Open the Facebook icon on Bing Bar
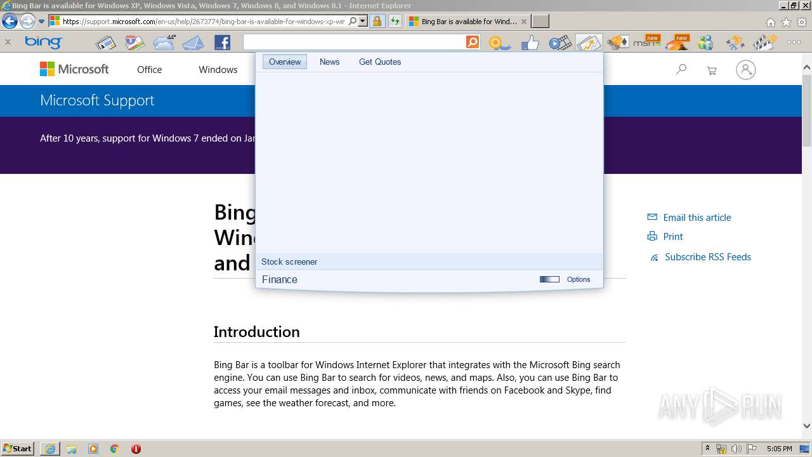 [x=222, y=43]
